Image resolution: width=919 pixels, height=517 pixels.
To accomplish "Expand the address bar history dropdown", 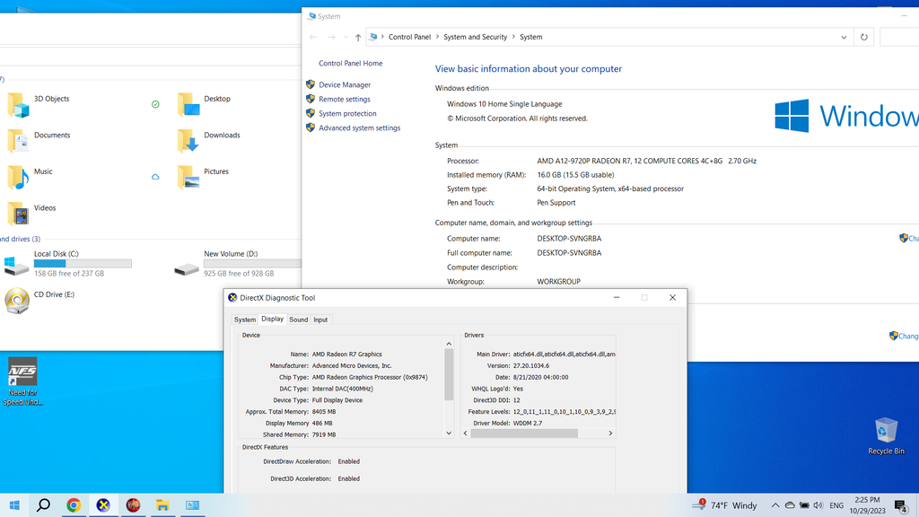I will (844, 37).
